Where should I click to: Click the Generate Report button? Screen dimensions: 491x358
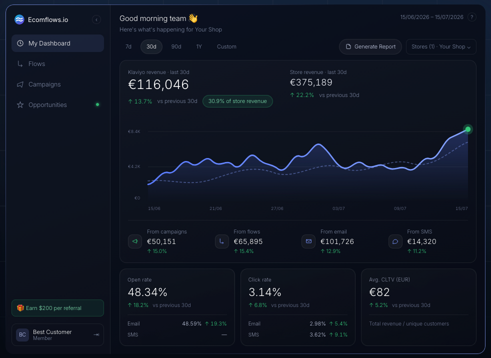[370, 46]
